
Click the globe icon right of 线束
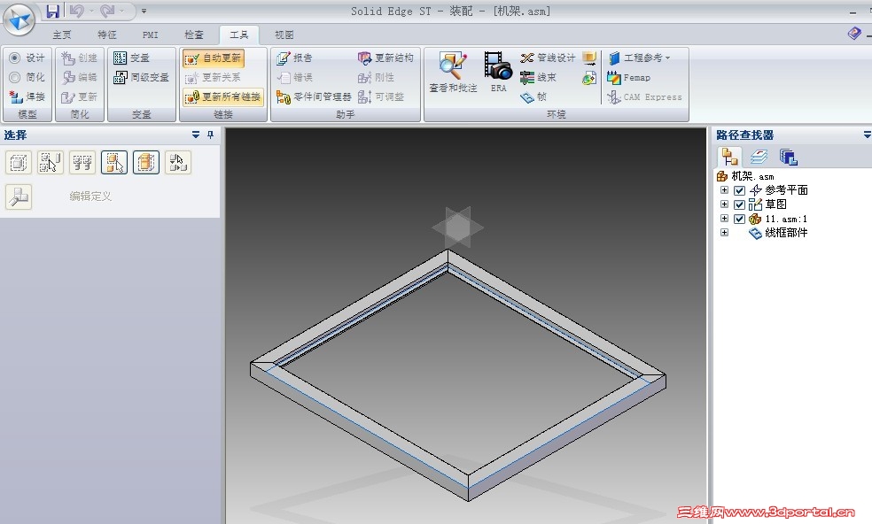click(x=589, y=78)
